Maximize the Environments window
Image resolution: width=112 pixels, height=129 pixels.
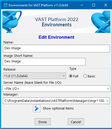click(94, 5)
